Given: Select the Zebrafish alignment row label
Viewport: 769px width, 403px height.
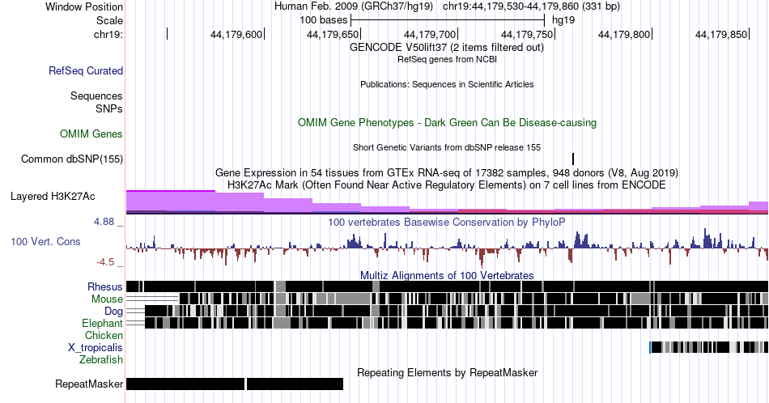Looking at the screenshot, I should point(101,359).
